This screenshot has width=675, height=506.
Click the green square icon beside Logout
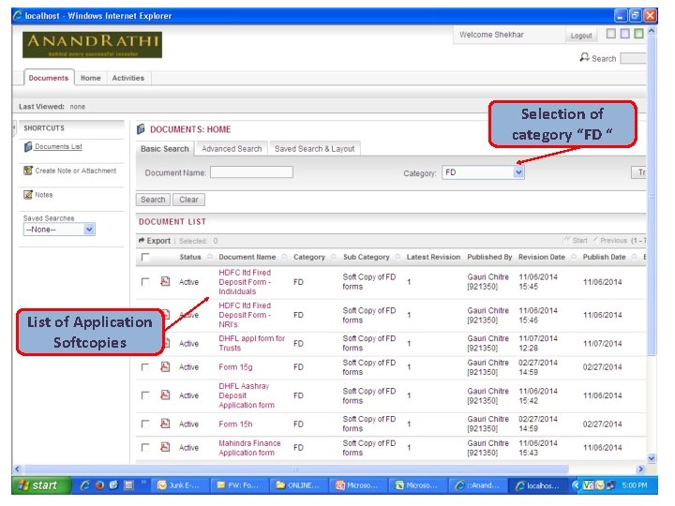[x=638, y=34]
